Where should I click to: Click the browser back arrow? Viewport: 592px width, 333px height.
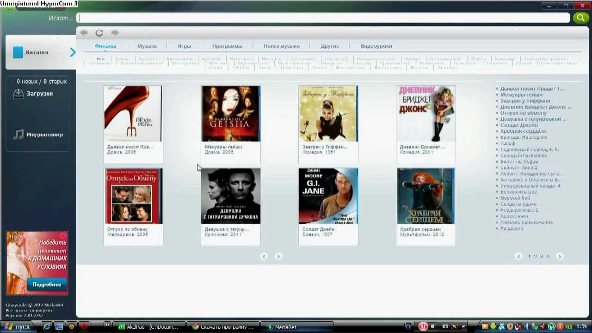click(84, 32)
